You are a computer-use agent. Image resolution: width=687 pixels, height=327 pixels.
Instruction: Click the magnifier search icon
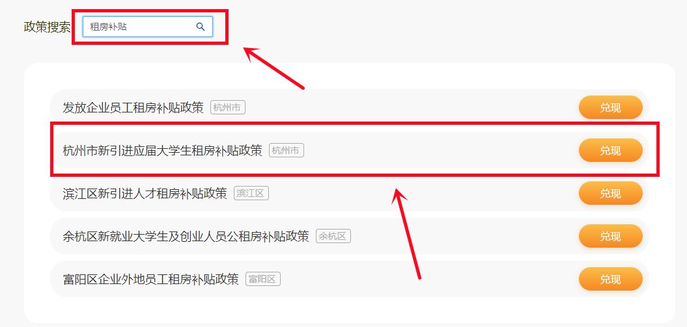point(200,27)
